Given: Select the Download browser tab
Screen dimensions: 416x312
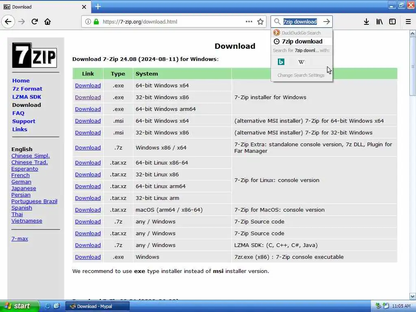Looking at the screenshot, I should pos(45,7).
